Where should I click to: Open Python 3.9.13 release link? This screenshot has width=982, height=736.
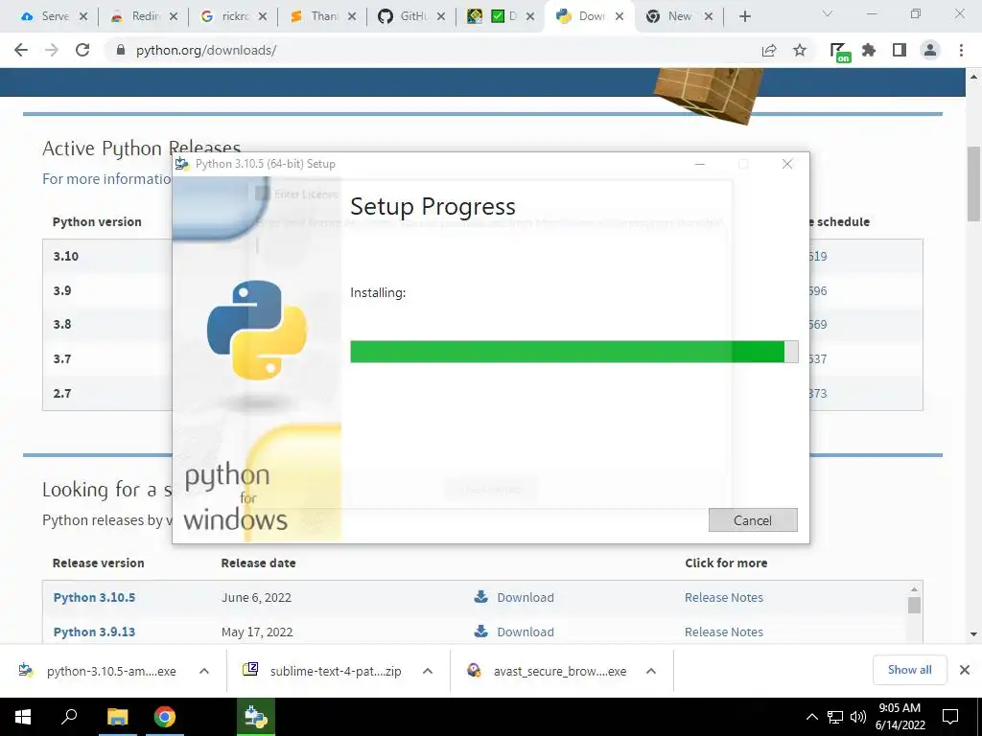(94, 632)
